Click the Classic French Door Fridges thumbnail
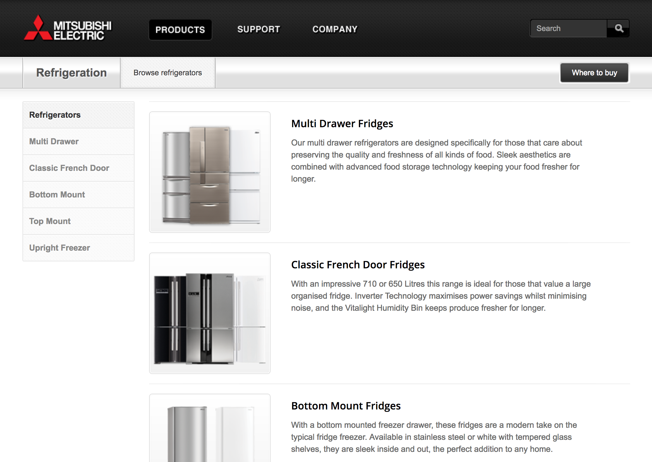 point(210,313)
